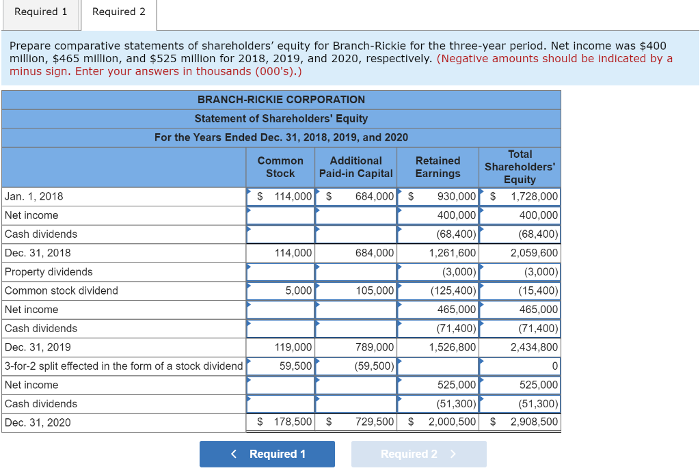The image size is (700, 475).
Task: Click the stock split Common Stock cell showing 59,500
Action: 280,366
